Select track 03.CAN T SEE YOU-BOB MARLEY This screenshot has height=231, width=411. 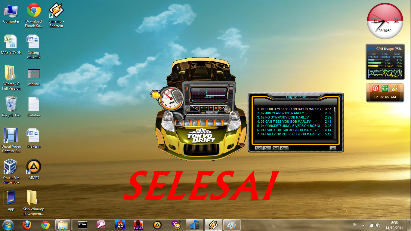coord(294,122)
